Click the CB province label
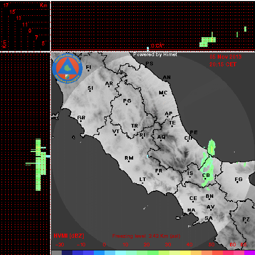This screenshot has width=255, height=255. click(206, 175)
